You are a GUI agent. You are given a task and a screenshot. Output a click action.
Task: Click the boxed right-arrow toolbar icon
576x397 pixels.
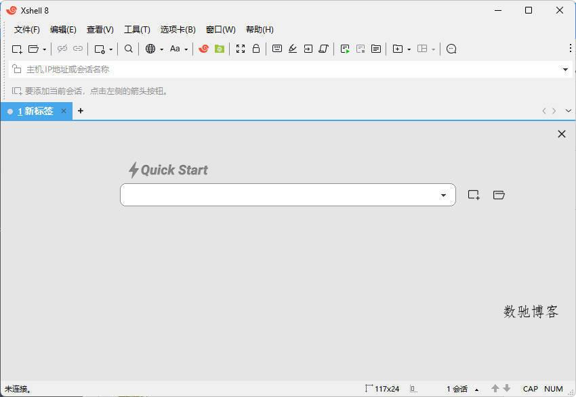(x=308, y=49)
